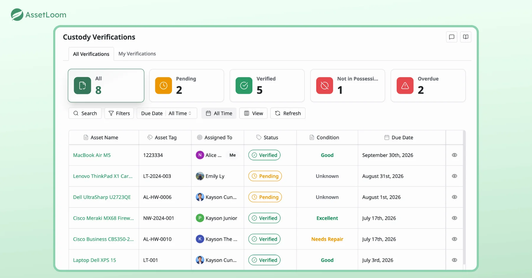View details for Cisco Meraki MX68 row
Screen dimensions: 532x278
tap(455, 218)
